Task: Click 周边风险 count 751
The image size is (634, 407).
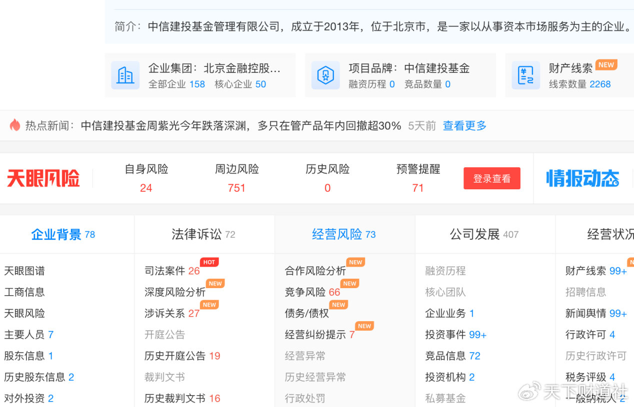Action: (236, 188)
